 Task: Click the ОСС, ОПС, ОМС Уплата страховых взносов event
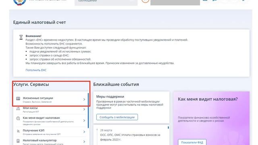(x=130, y=137)
